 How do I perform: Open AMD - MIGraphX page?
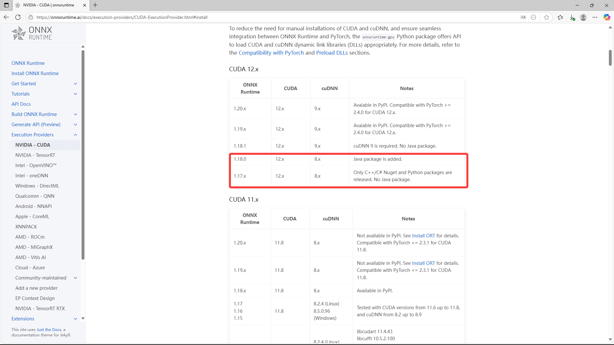pyautogui.click(x=34, y=247)
